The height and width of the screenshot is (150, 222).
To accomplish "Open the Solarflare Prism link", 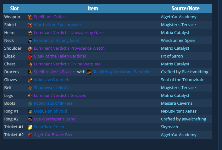I will click(49, 127).
